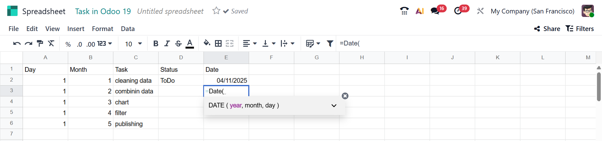
Task: Close the DATE formula tooltip
Action: point(345,96)
